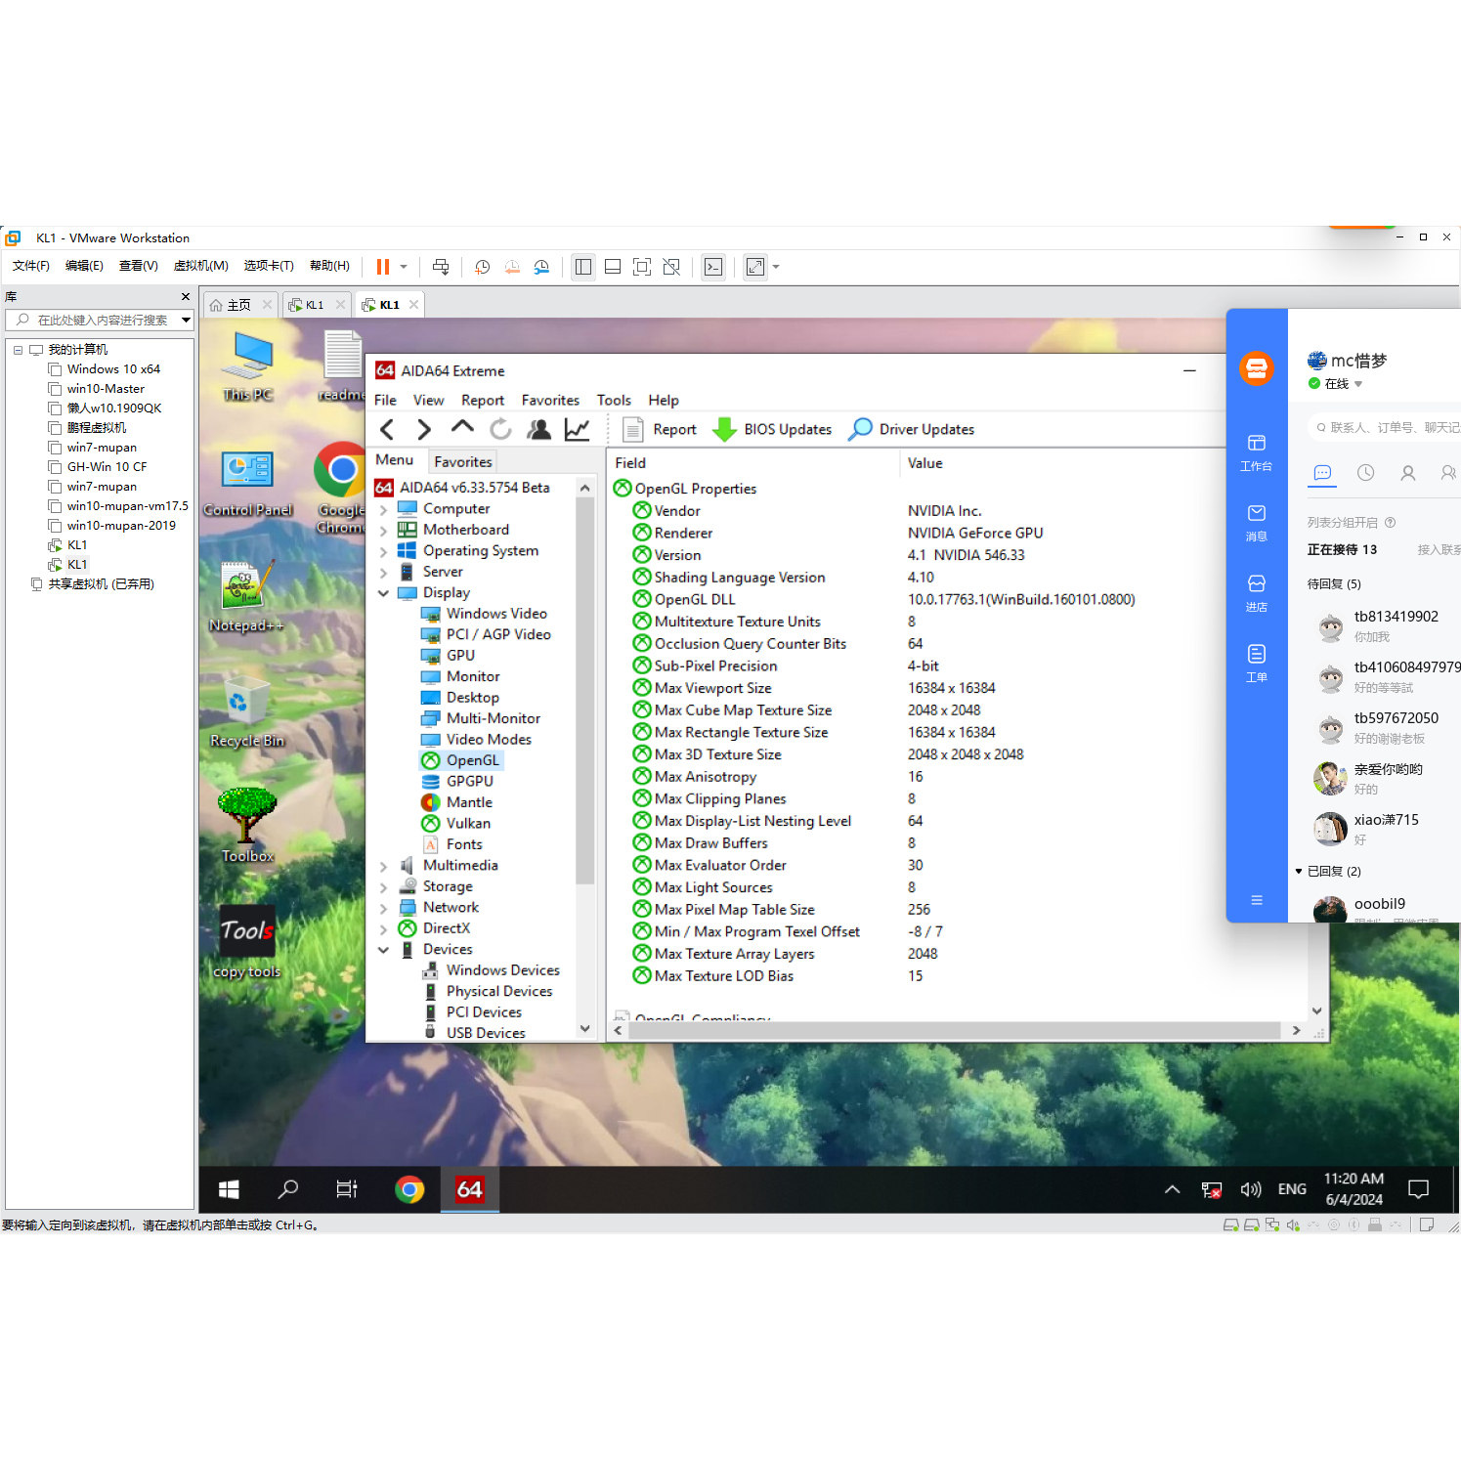Open AIDA64 Favorites menu in menu bar
Viewport: 1461px width, 1461px height.
point(550,400)
